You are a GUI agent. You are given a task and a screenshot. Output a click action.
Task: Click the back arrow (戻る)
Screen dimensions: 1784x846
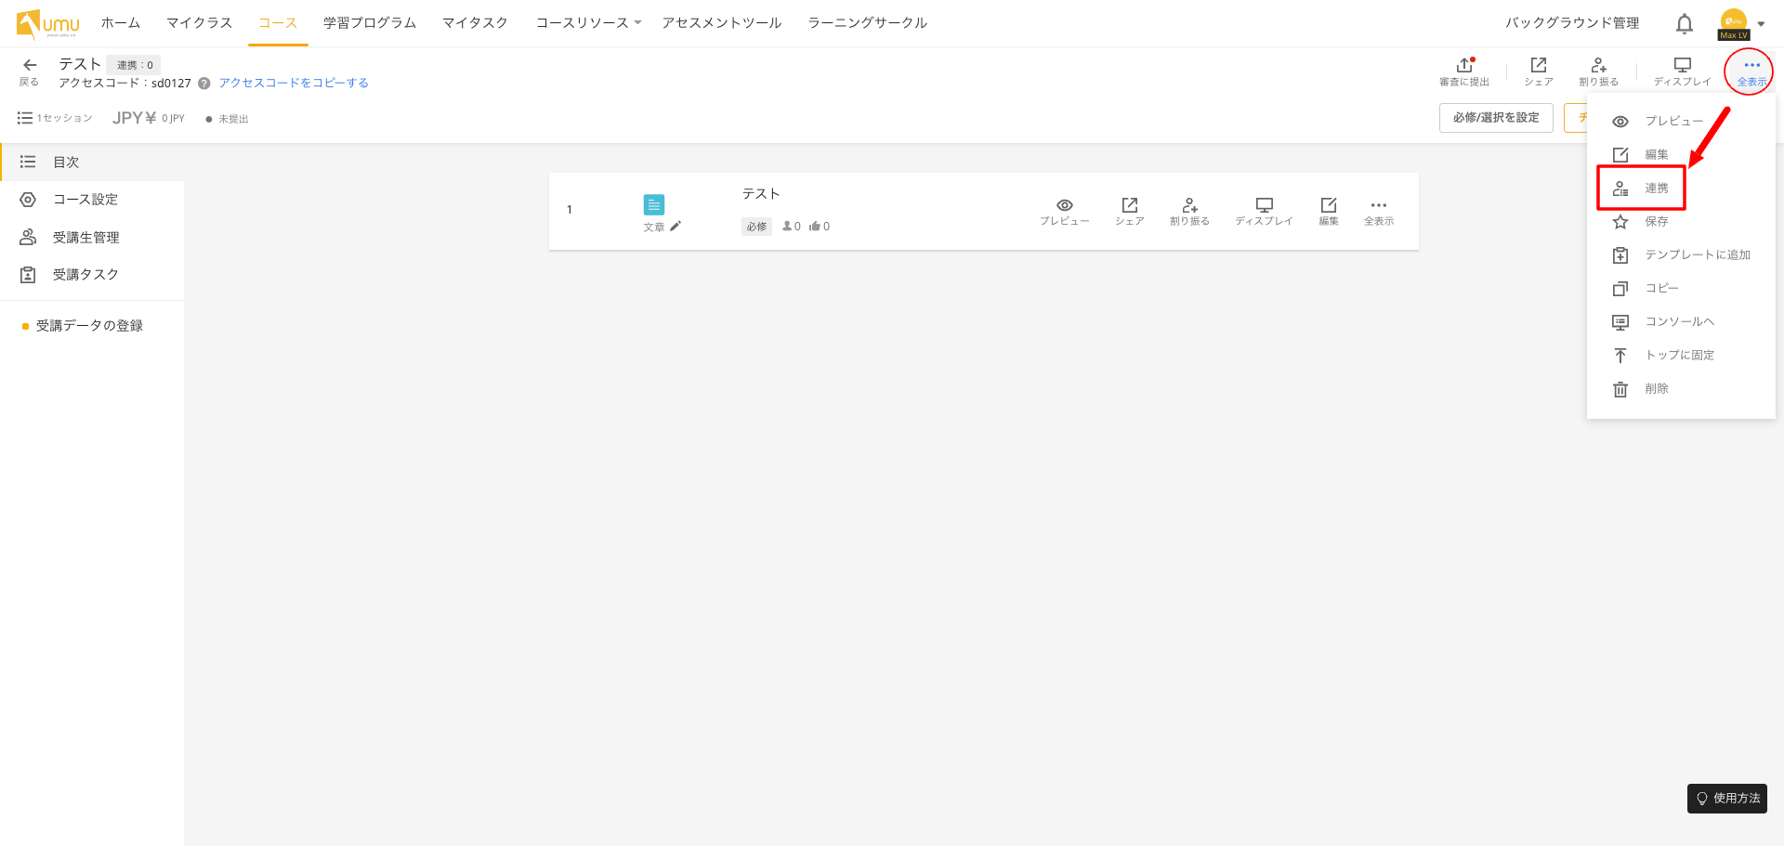[x=30, y=71]
